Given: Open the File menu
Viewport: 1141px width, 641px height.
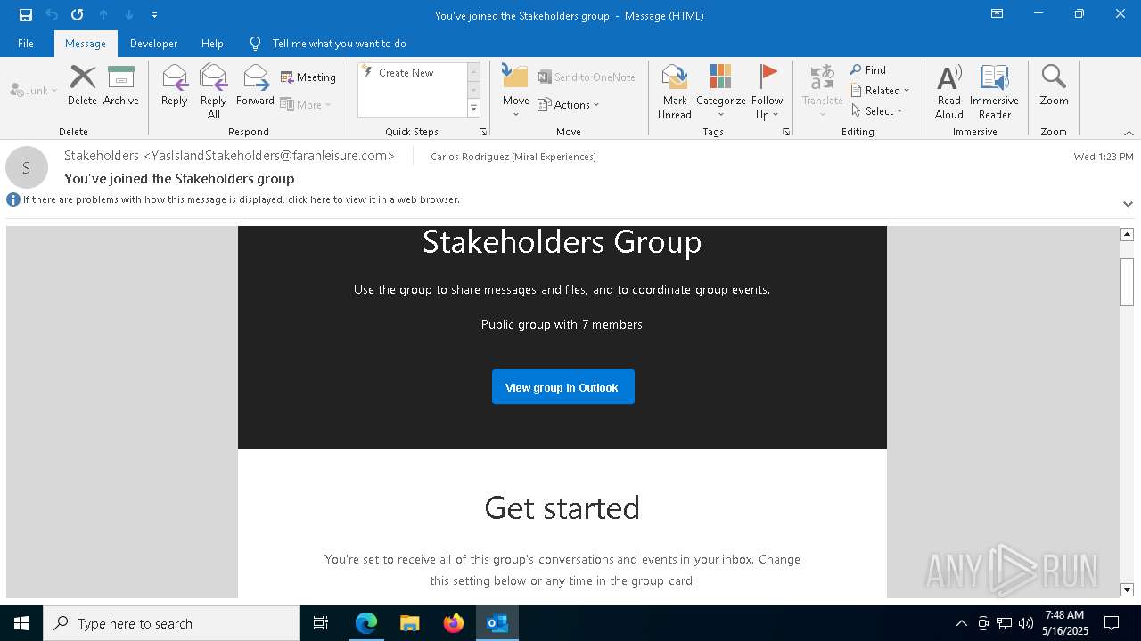Looking at the screenshot, I should [x=26, y=43].
